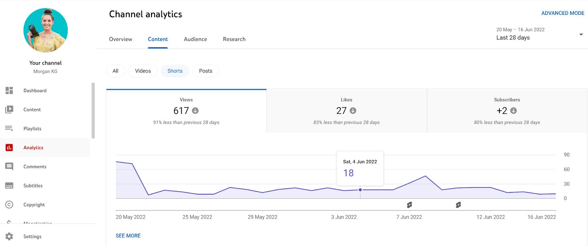Switch to the Audience tab
The width and height of the screenshot is (588, 246).
tap(195, 39)
